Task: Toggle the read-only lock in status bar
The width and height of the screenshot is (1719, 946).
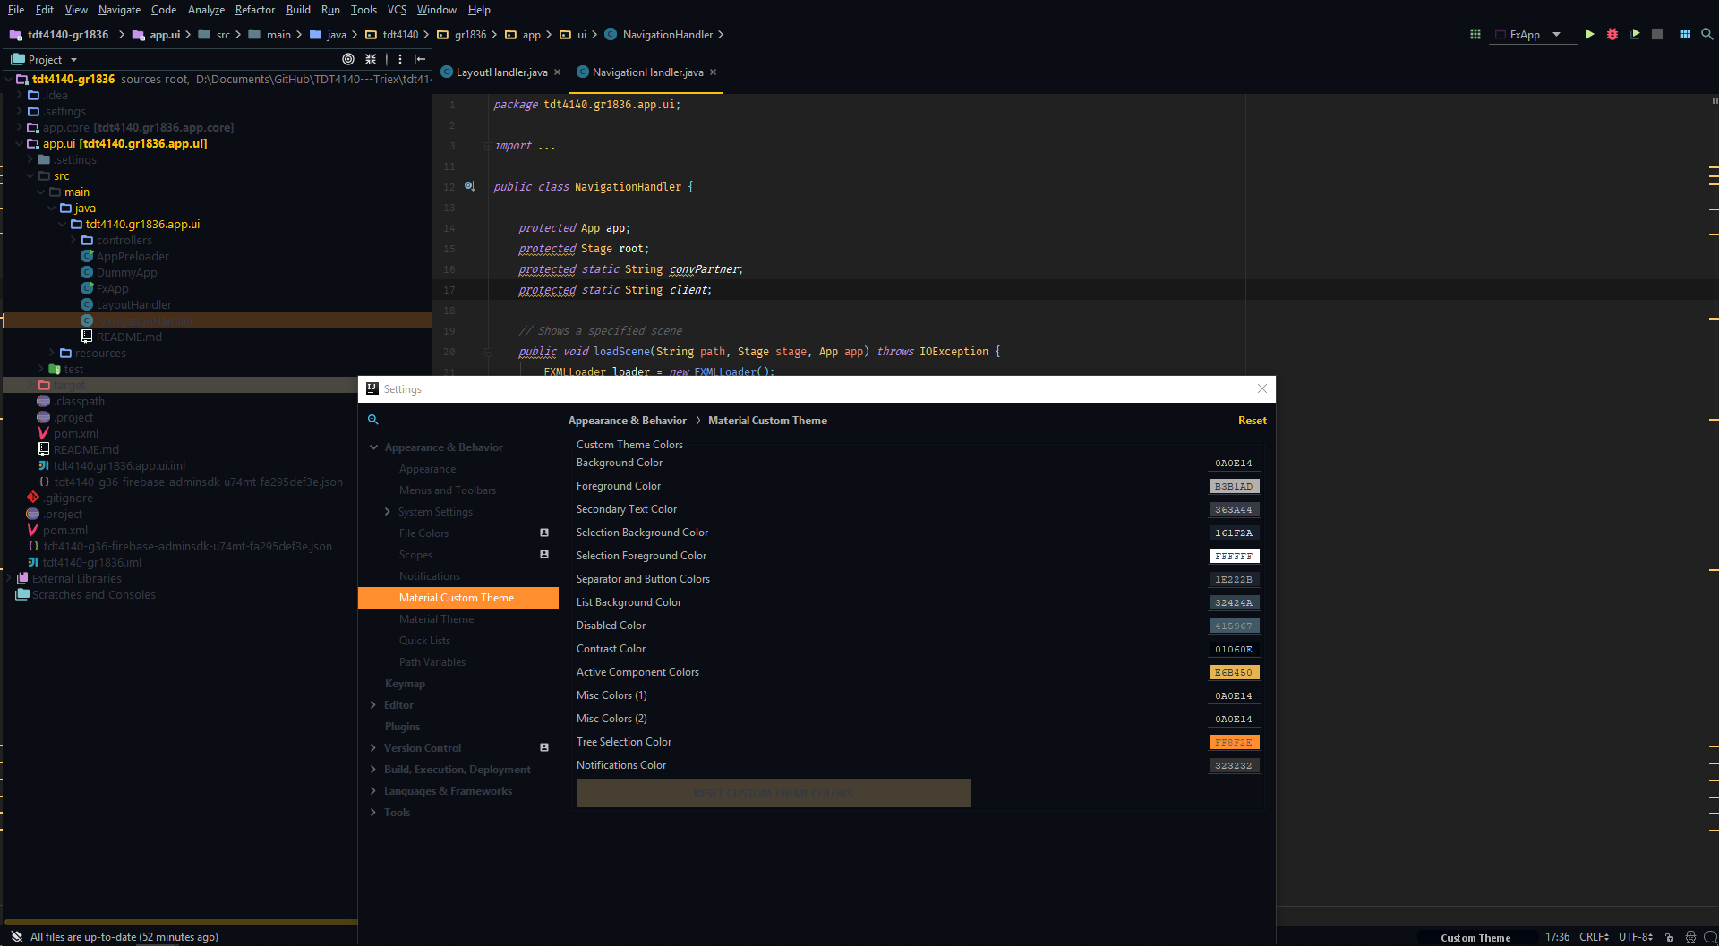Action: click(1670, 937)
